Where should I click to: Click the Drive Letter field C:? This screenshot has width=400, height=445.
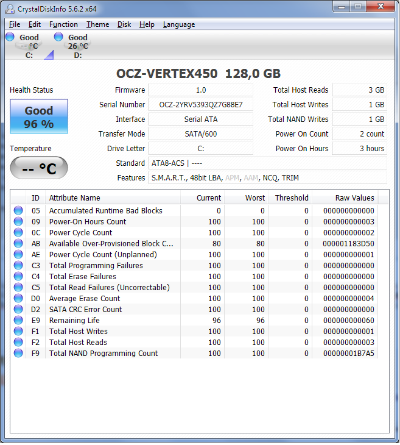tap(201, 148)
